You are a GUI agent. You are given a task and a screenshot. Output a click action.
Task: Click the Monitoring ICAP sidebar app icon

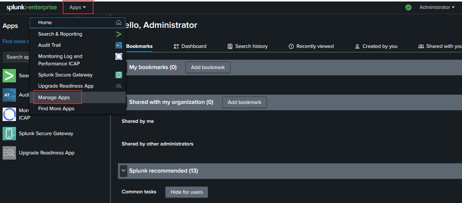[9, 114]
